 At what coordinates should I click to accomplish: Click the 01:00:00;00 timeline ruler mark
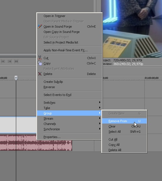pos(152,78)
